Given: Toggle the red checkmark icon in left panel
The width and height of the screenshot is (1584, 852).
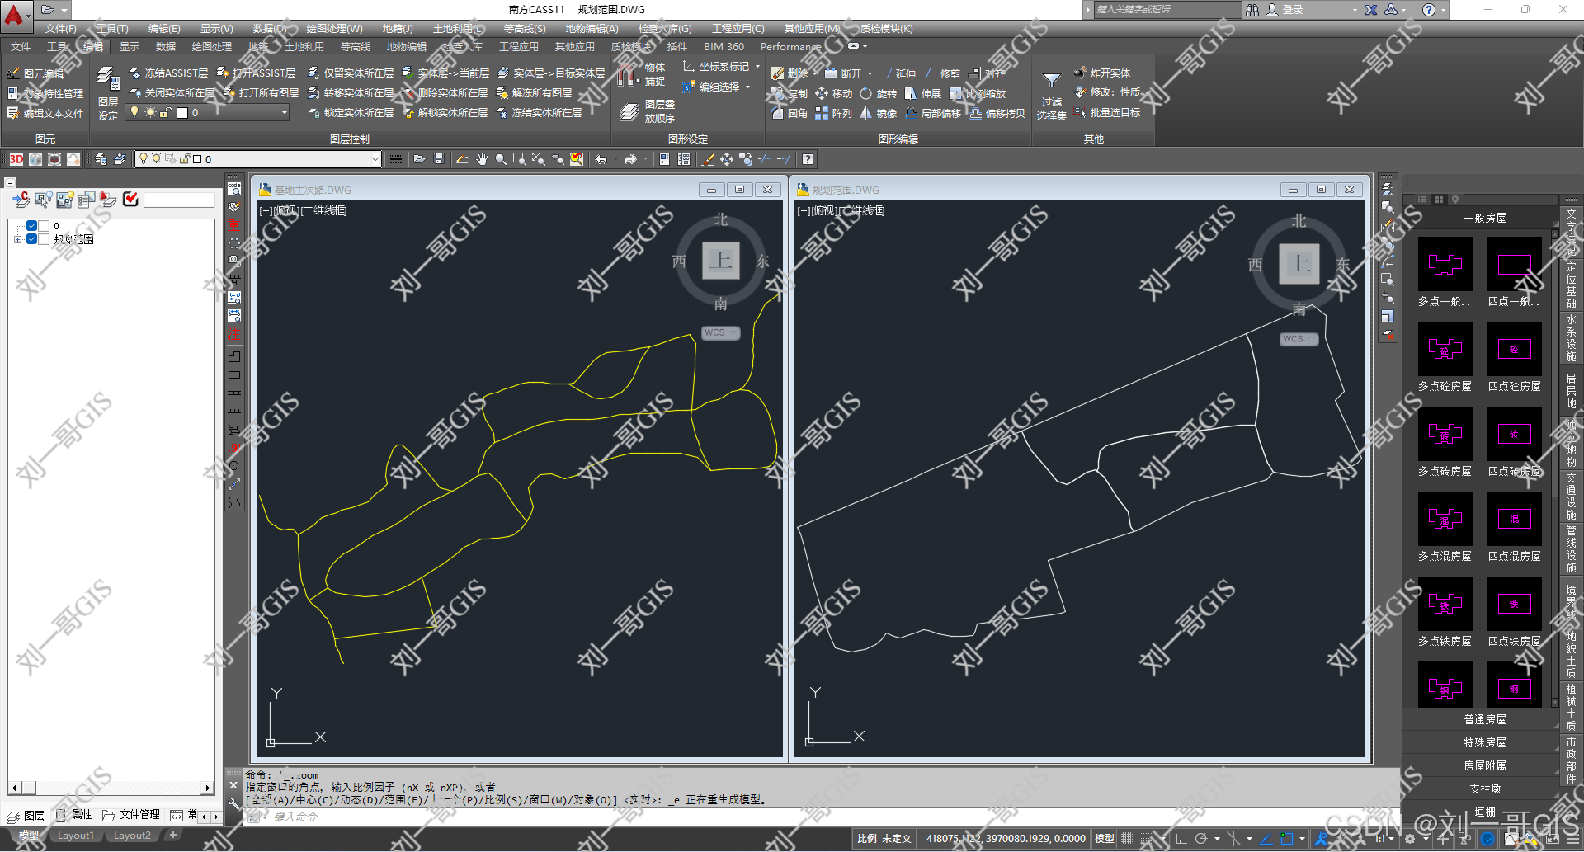Looking at the screenshot, I should [x=130, y=199].
